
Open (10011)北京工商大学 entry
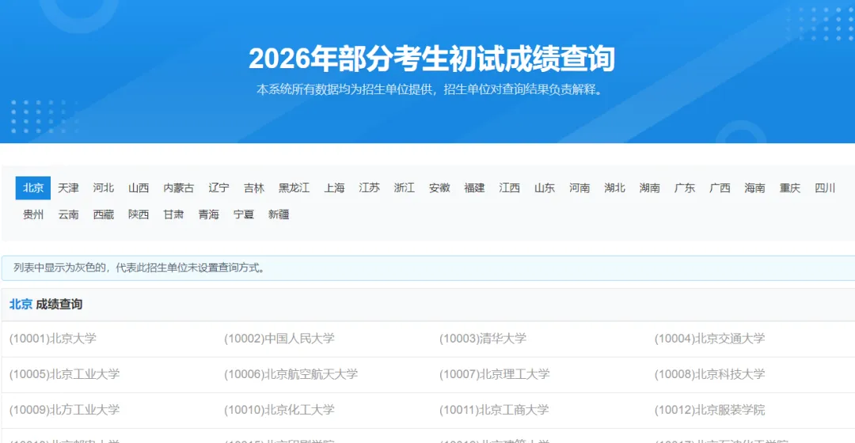click(x=494, y=410)
